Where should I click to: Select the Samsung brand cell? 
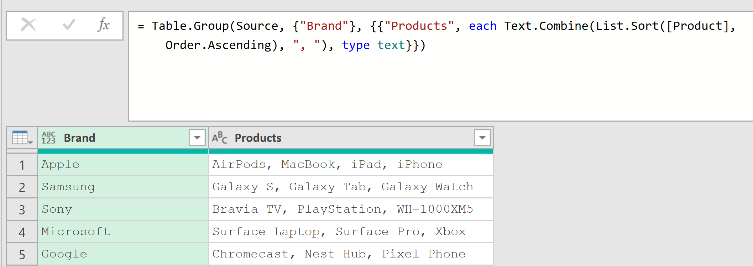[x=123, y=187]
